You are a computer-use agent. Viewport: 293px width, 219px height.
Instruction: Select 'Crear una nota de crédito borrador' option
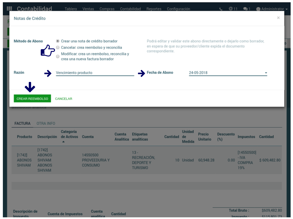(x=58, y=41)
